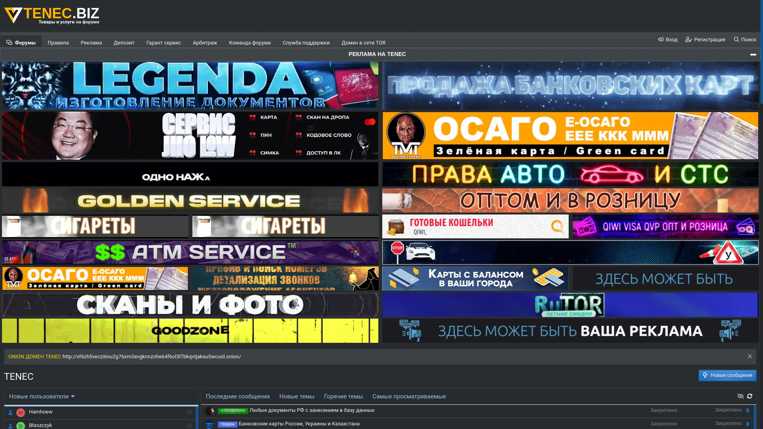Open the Продажа банковских карт banner
763x429 pixels.
click(570, 85)
